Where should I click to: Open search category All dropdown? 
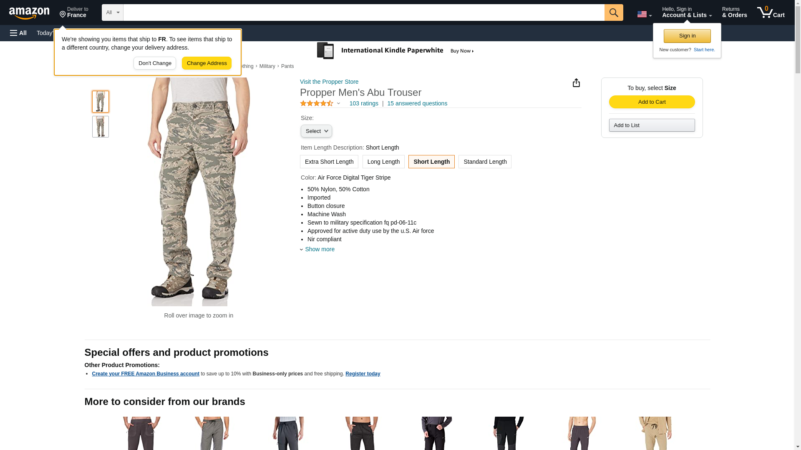click(x=112, y=12)
